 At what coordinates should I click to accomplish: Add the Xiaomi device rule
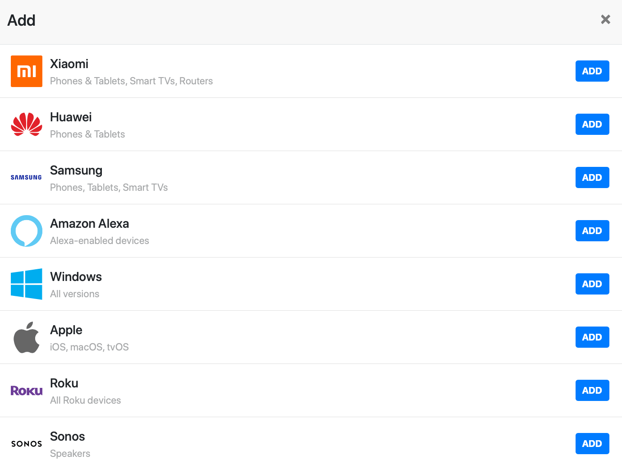[592, 71]
